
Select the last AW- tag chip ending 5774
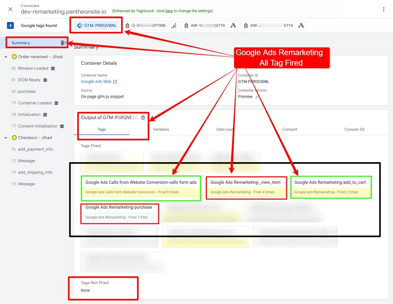click(x=269, y=25)
